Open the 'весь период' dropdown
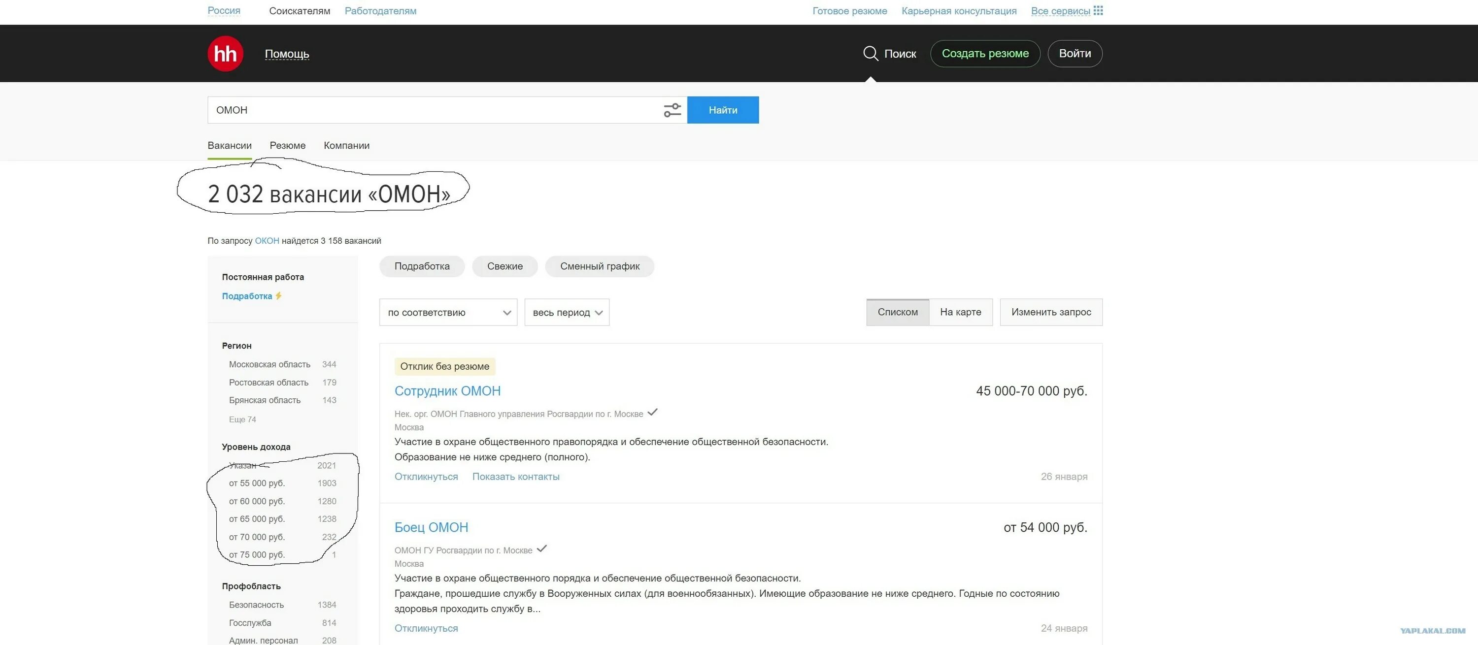Viewport: 1478px width, 645px height. tap(567, 313)
